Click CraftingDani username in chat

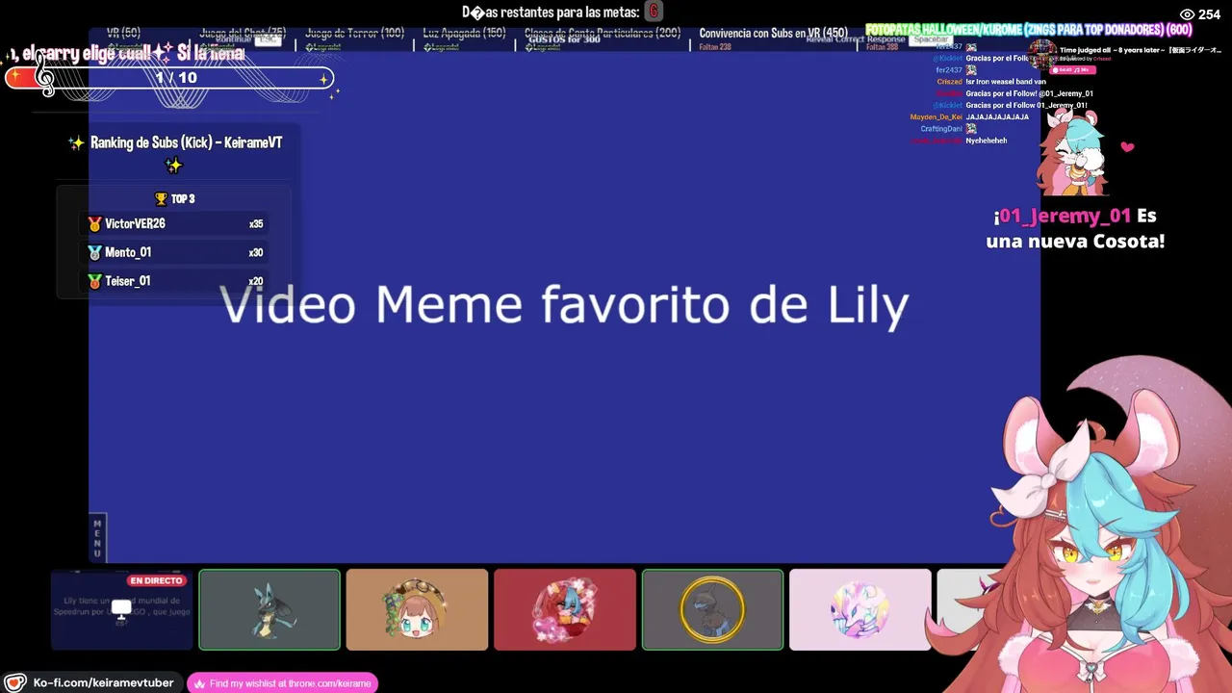point(940,129)
